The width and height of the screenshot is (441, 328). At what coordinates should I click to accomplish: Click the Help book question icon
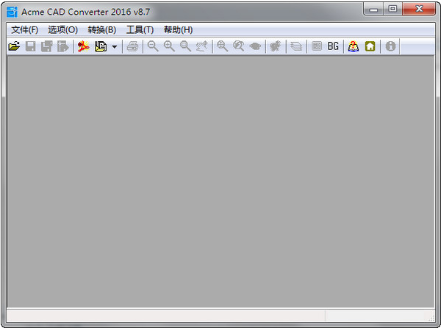(x=354, y=46)
